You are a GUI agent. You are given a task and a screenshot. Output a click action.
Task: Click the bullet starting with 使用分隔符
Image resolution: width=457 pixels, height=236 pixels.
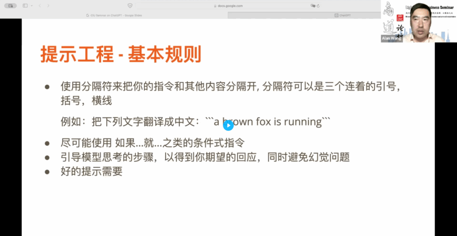(230, 94)
